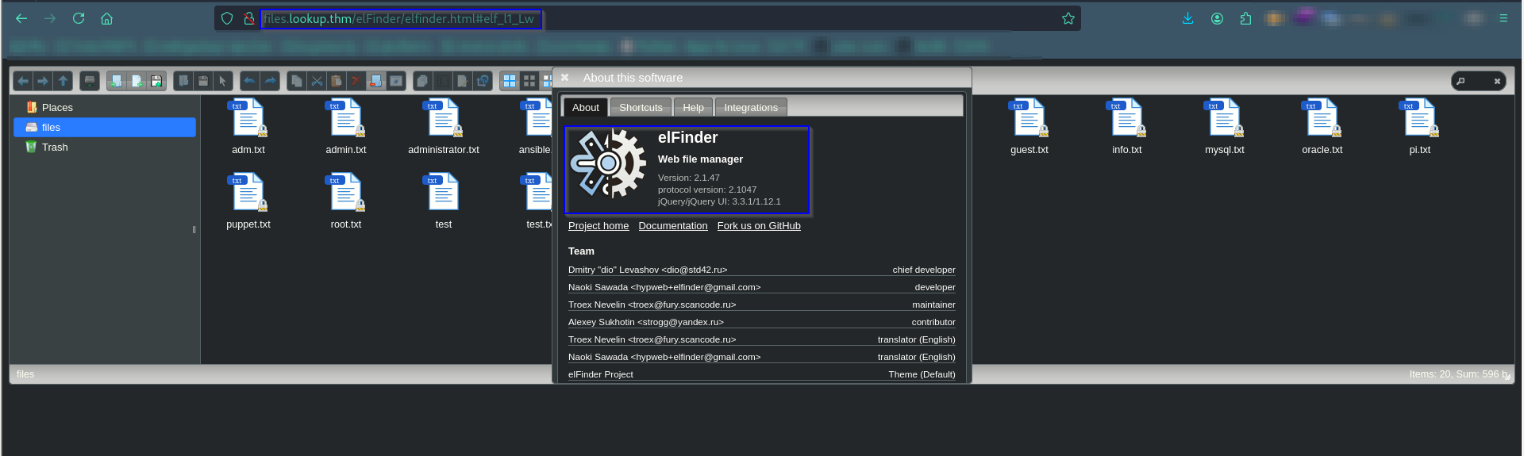Click Fork us on GitHub link

pyautogui.click(x=759, y=226)
